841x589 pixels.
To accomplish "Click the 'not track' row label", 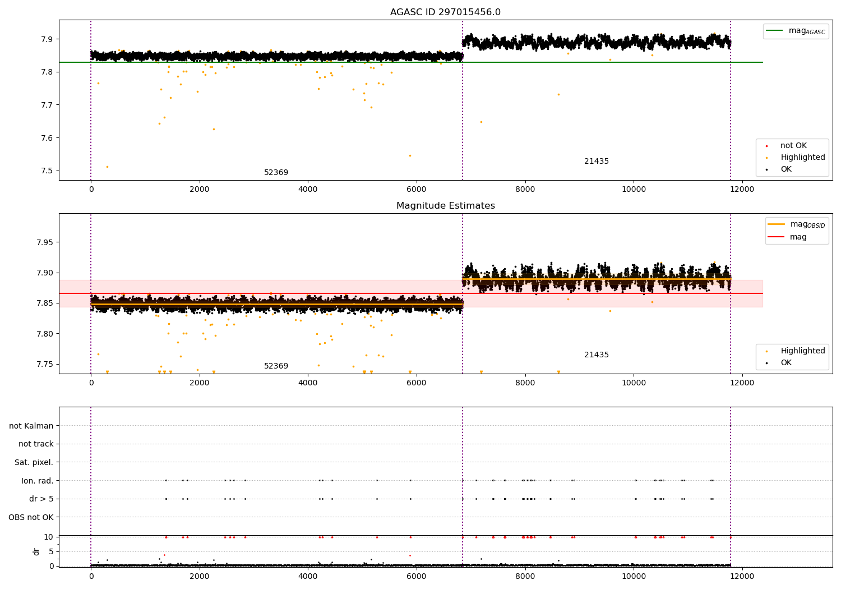I will (36, 444).
